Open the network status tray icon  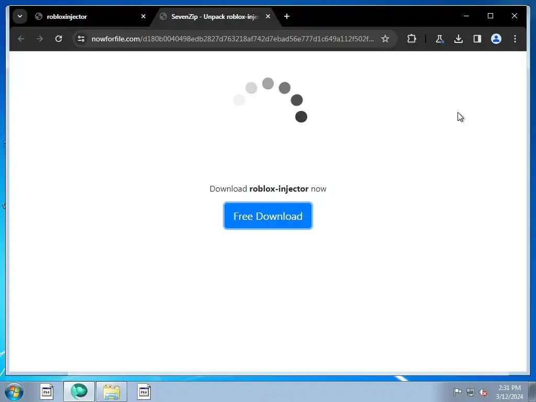471,392
